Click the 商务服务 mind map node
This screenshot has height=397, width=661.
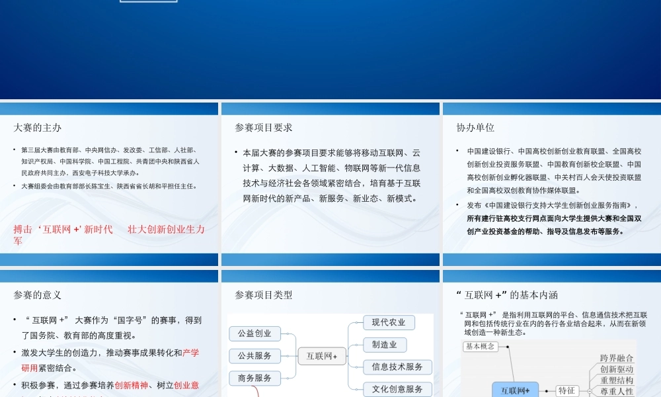tap(254, 378)
